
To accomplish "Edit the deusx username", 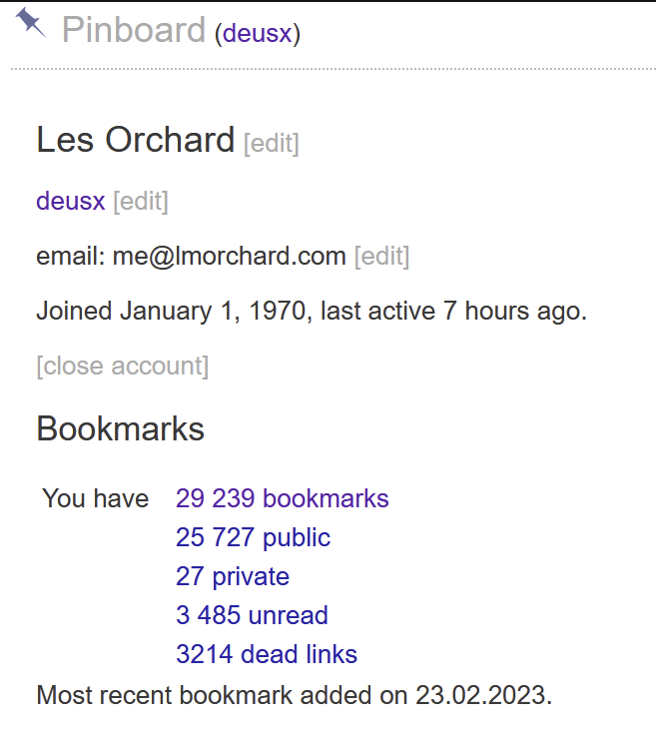I will pyautogui.click(x=141, y=202).
